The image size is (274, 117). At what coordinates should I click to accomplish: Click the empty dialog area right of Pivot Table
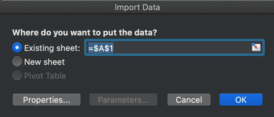(x=164, y=76)
